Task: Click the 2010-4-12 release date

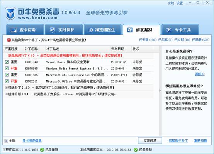Action: click(118, 62)
